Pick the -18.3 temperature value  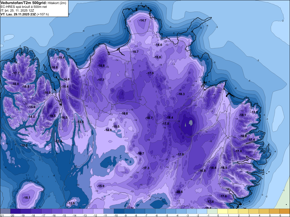(x=181, y=94)
